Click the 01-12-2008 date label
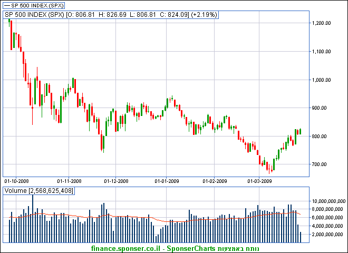Image resolution: width=348 pixels, height=253 pixels. 116,181
